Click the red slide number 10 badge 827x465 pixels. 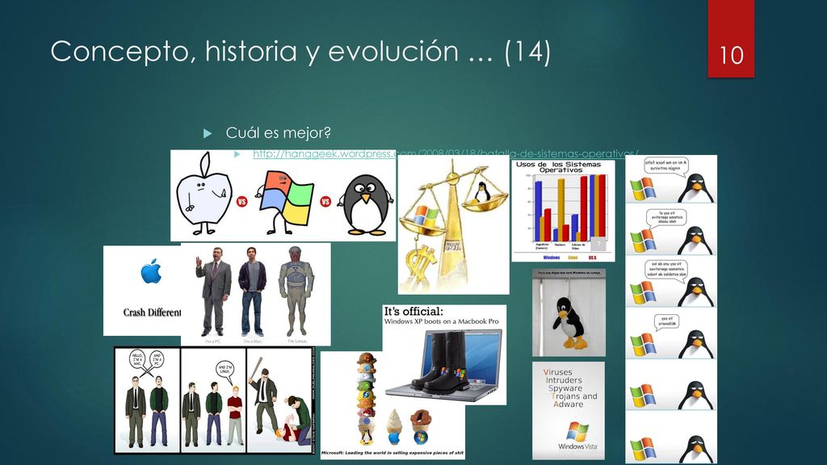coord(730,39)
